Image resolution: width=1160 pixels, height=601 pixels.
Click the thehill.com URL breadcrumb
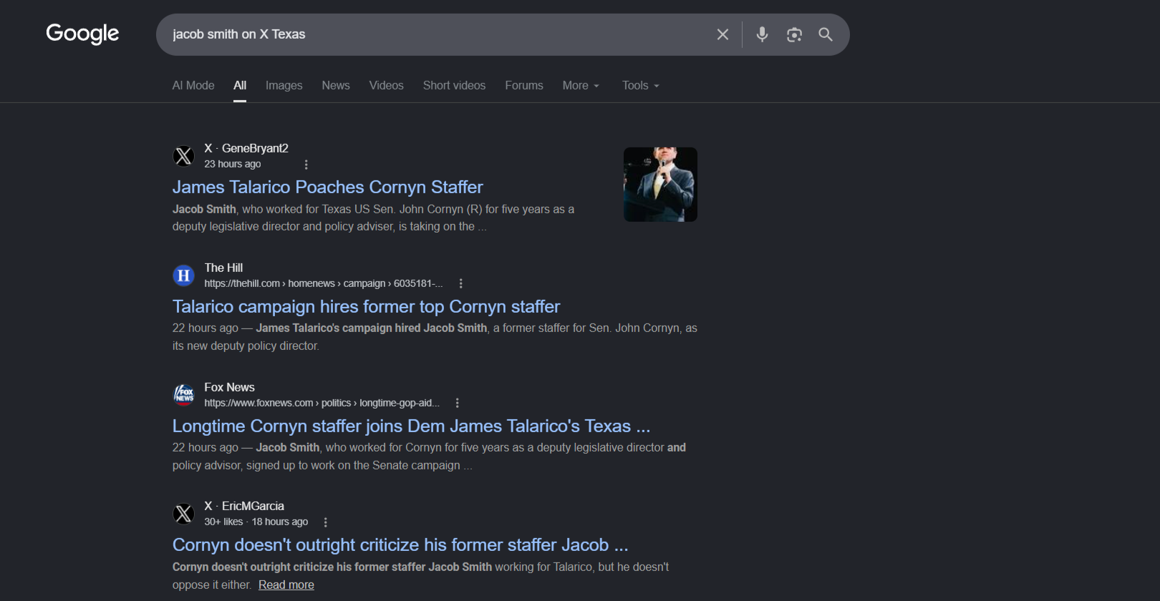(324, 283)
